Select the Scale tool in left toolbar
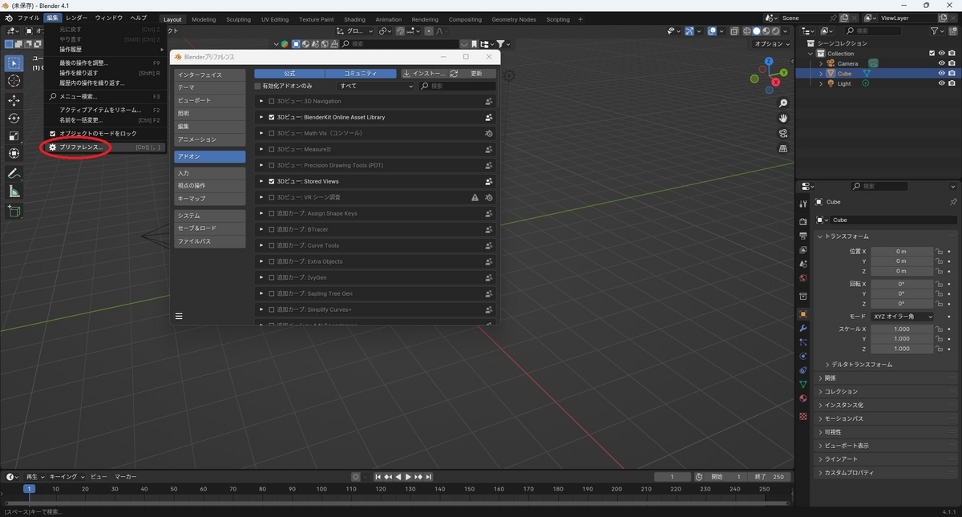This screenshot has height=517, width=962. coord(14,135)
